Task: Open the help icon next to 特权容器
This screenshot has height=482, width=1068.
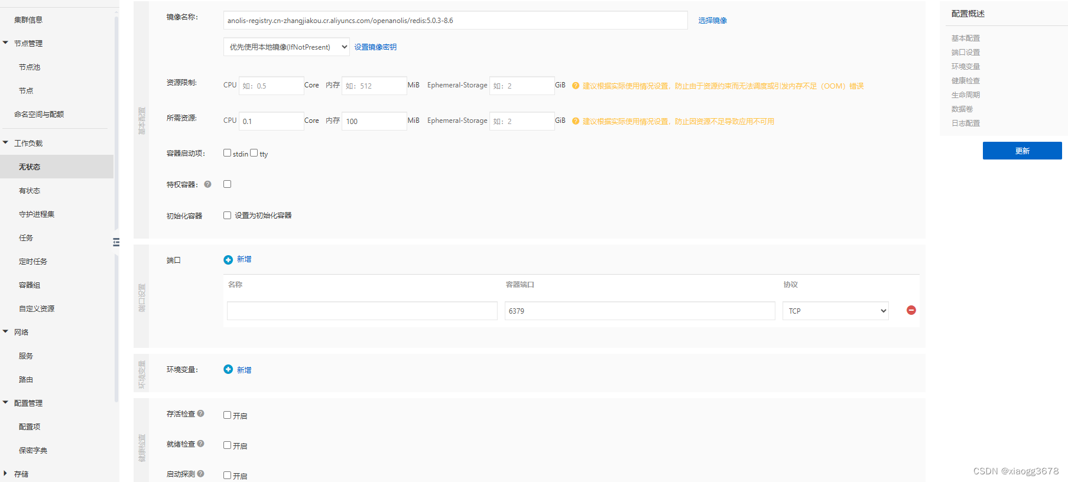Action: 207,184
